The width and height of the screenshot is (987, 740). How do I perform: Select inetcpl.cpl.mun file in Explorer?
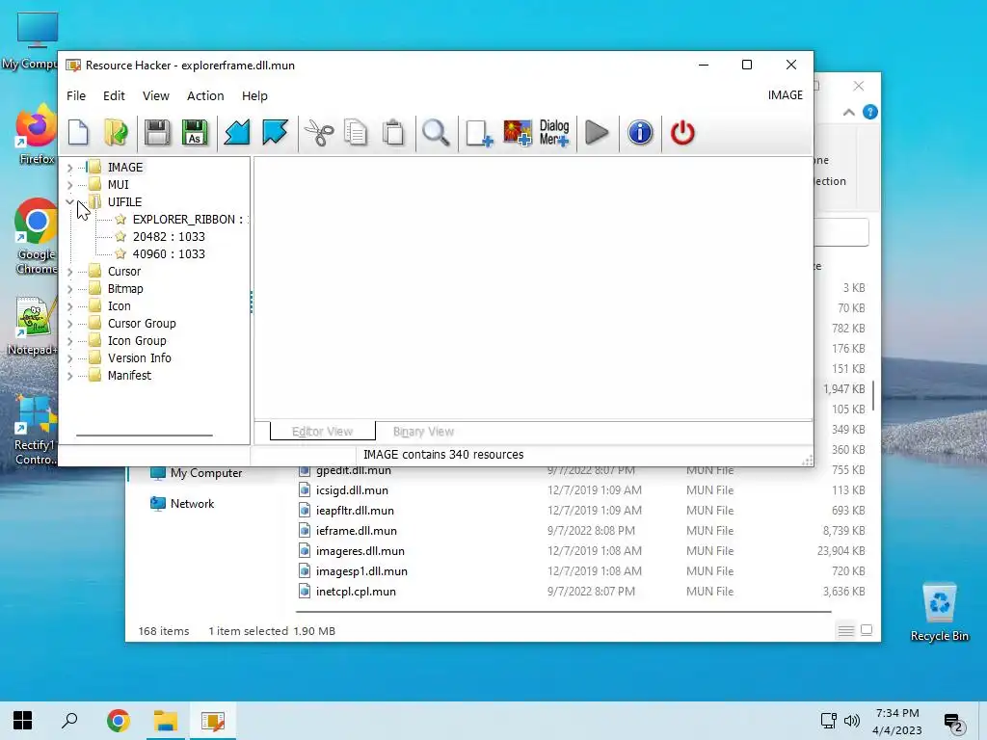coord(356,592)
